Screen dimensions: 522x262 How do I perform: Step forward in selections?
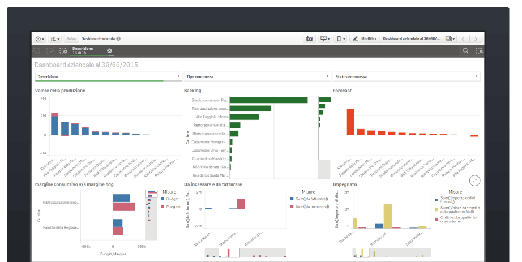click(x=50, y=50)
